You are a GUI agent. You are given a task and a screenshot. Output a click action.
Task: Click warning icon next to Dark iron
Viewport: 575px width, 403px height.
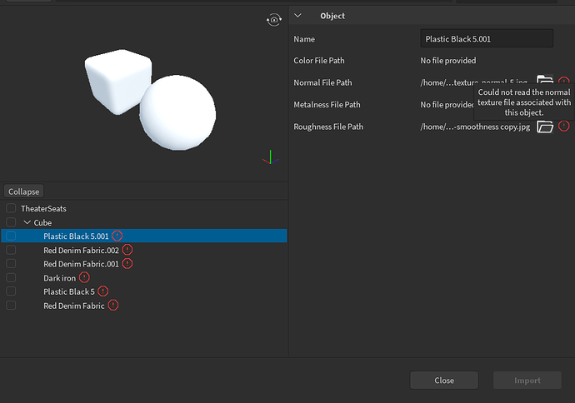tap(84, 277)
